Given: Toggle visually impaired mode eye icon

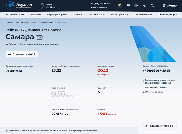Looking at the screenshot, I should (x=136, y=6).
